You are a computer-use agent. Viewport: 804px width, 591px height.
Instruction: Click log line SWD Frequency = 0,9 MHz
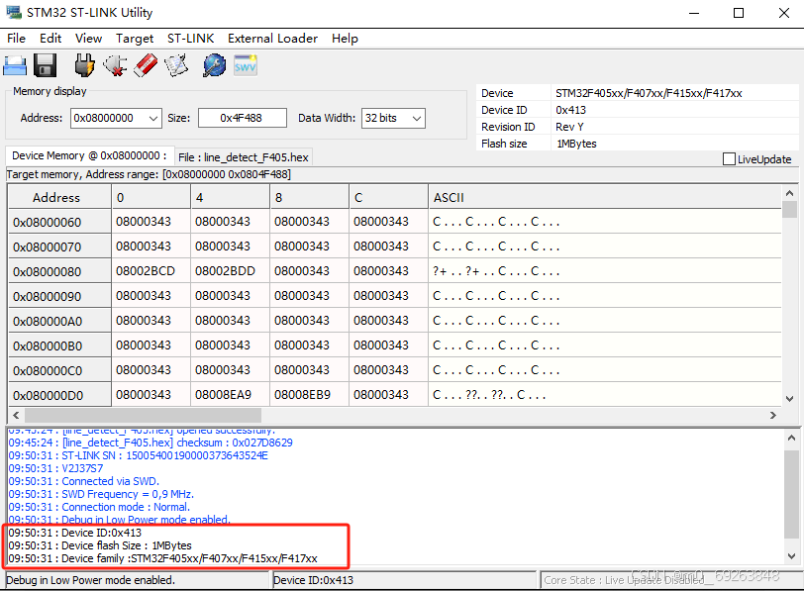101,494
